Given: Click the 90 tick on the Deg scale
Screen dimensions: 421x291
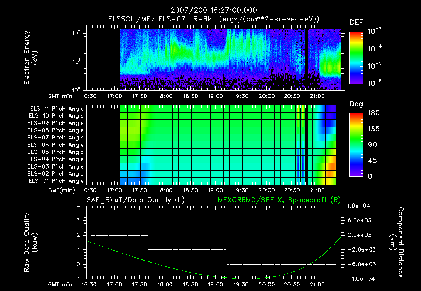Looking at the screenshot, I should point(372,145).
